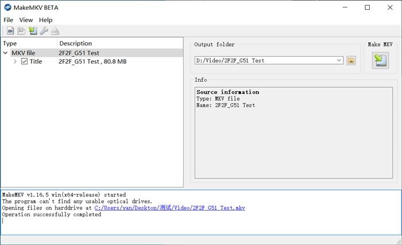This screenshot has height=245, width=402.
Task: Click 'Type: MKV file' info line
Action: (x=218, y=99)
